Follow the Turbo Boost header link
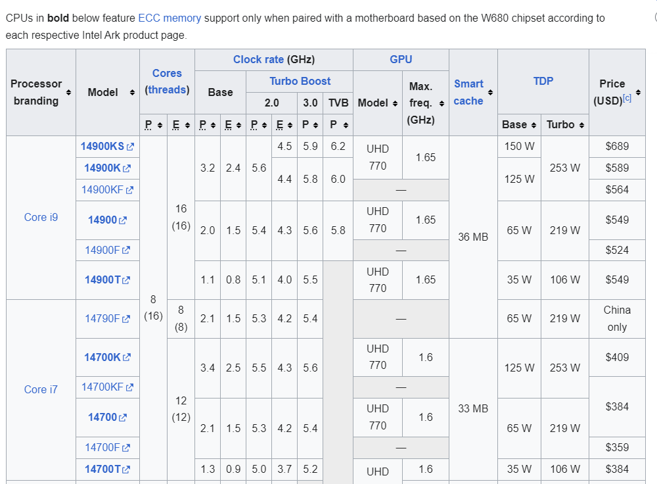The width and height of the screenshot is (657, 484). (x=300, y=81)
